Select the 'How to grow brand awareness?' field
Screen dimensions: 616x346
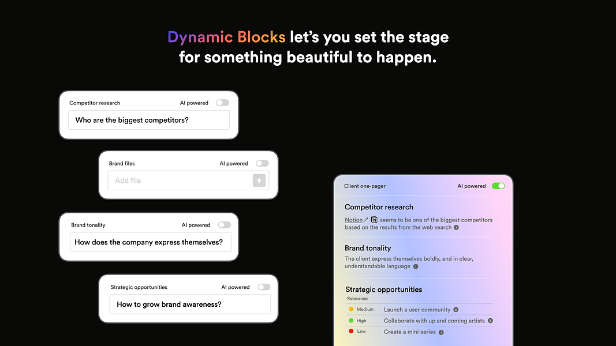[x=190, y=304]
